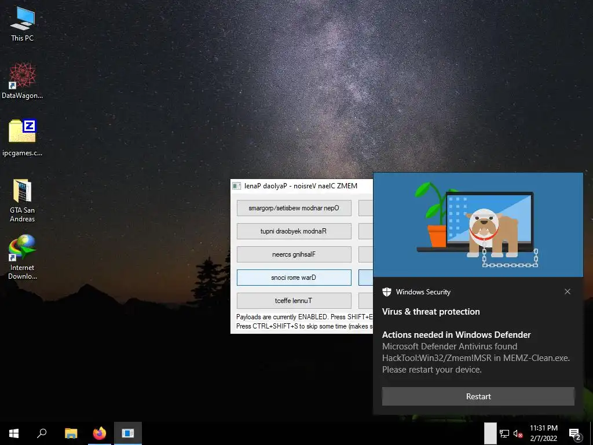The image size is (593, 445).
Task: Open the Windows Start menu
Action: (14, 433)
